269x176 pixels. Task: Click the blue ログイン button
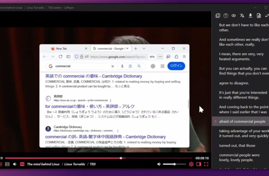click(x=176, y=66)
